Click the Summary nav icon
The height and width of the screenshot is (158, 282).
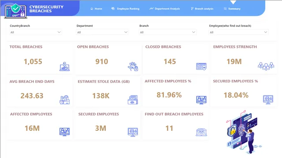pyautogui.click(x=225, y=9)
